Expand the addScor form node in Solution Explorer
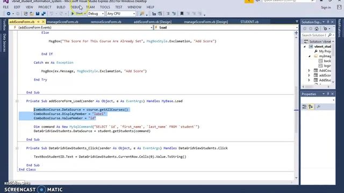 pos(309,75)
